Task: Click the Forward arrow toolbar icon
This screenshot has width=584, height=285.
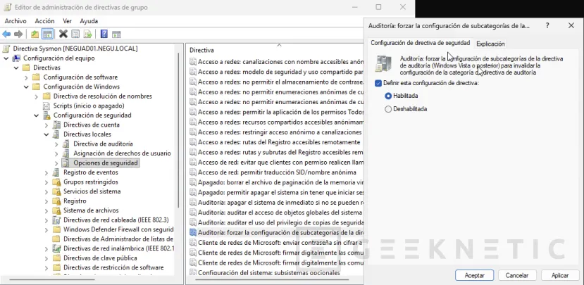Action: (x=18, y=34)
